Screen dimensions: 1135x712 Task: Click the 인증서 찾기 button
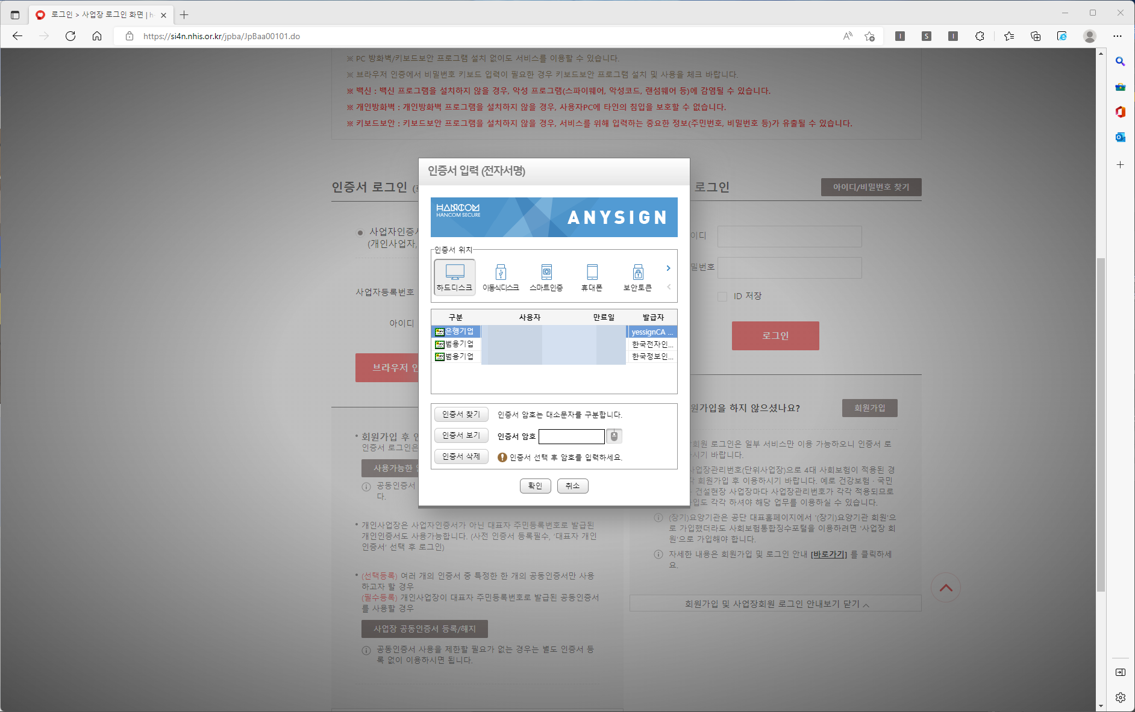coord(461,415)
